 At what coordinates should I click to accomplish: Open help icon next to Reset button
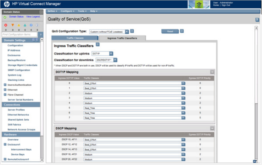182,31
